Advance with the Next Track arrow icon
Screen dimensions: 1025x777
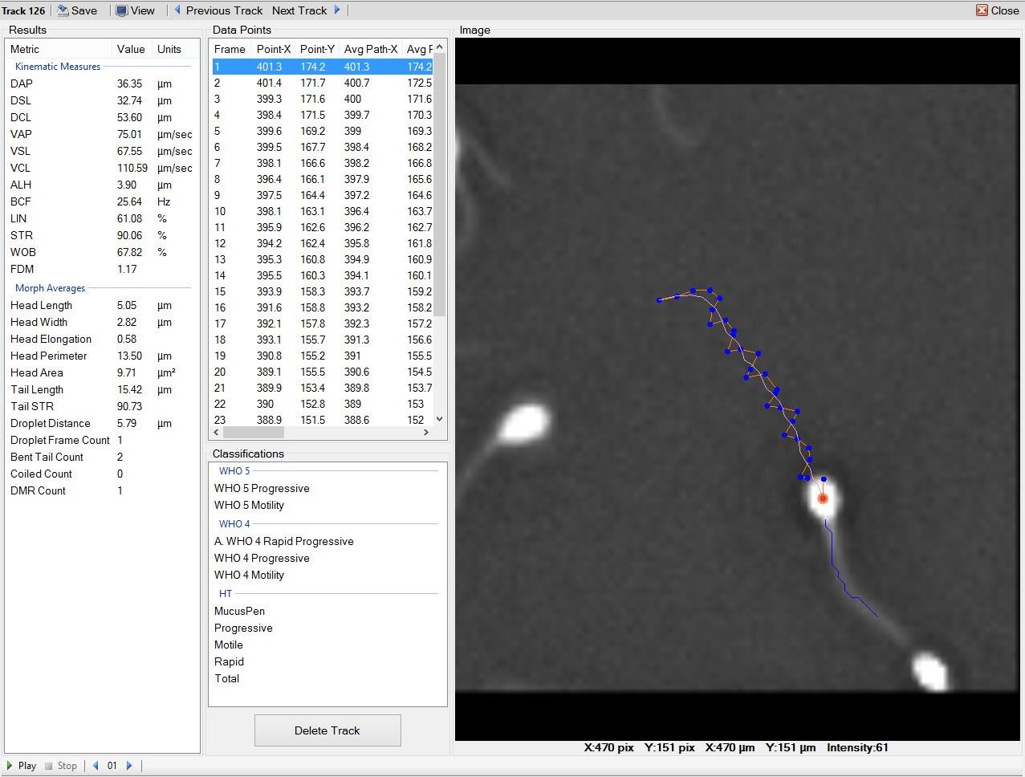coord(337,10)
